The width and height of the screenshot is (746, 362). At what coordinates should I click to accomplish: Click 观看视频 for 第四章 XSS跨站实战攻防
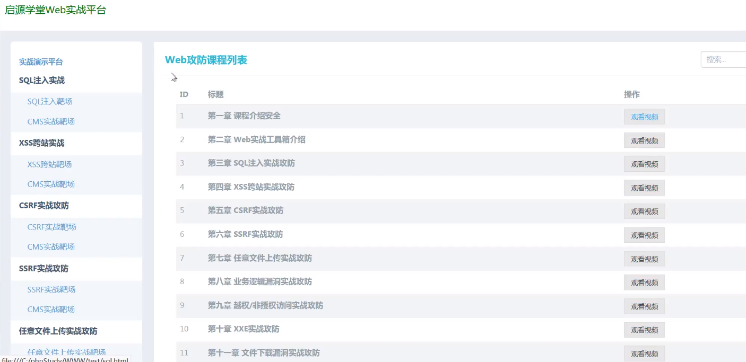(x=644, y=188)
